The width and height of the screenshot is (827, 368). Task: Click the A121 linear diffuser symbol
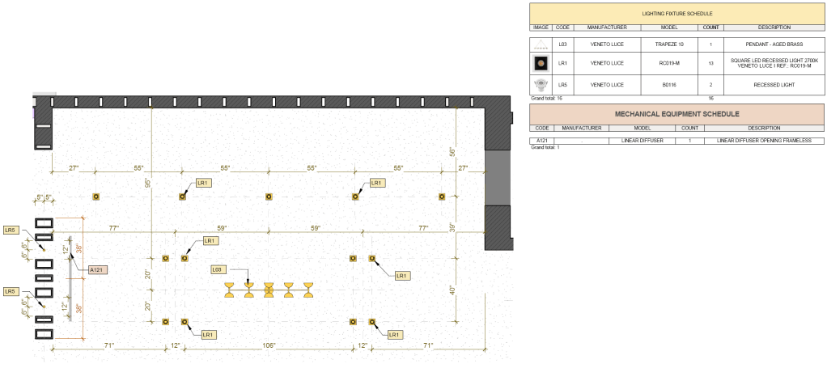[70, 278]
